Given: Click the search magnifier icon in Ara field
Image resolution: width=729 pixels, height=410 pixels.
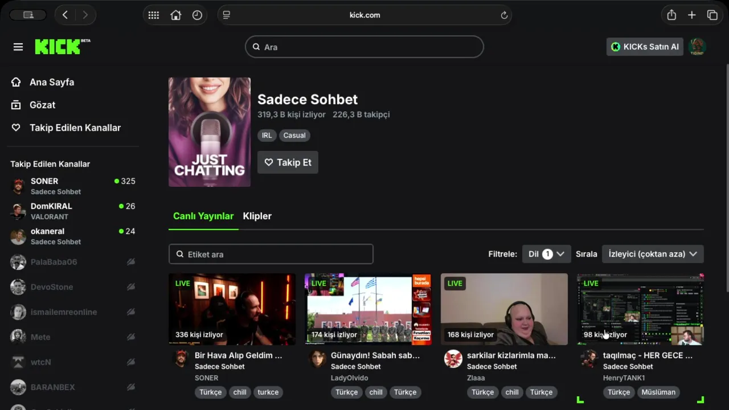Looking at the screenshot, I should coord(256,47).
